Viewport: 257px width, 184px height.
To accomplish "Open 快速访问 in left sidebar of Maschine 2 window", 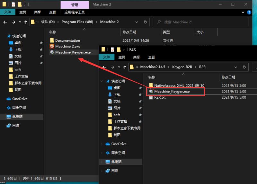I will pyautogui.click(x=19, y=36).
